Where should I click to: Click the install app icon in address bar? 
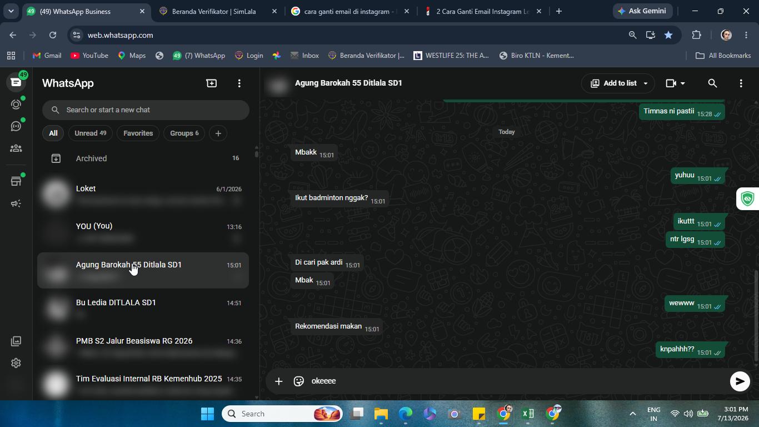[650, 35]
